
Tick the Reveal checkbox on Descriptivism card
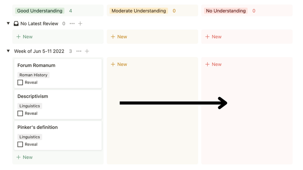click(x=20, y=114)
